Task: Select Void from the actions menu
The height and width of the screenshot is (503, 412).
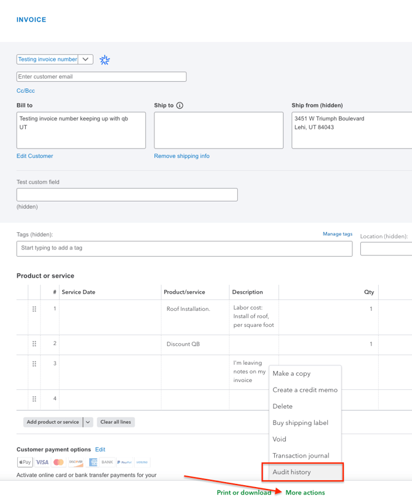Action: pos(279,439)
